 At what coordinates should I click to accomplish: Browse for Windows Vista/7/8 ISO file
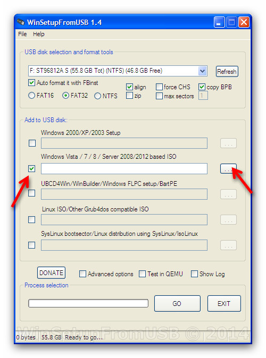pos(228,169)
